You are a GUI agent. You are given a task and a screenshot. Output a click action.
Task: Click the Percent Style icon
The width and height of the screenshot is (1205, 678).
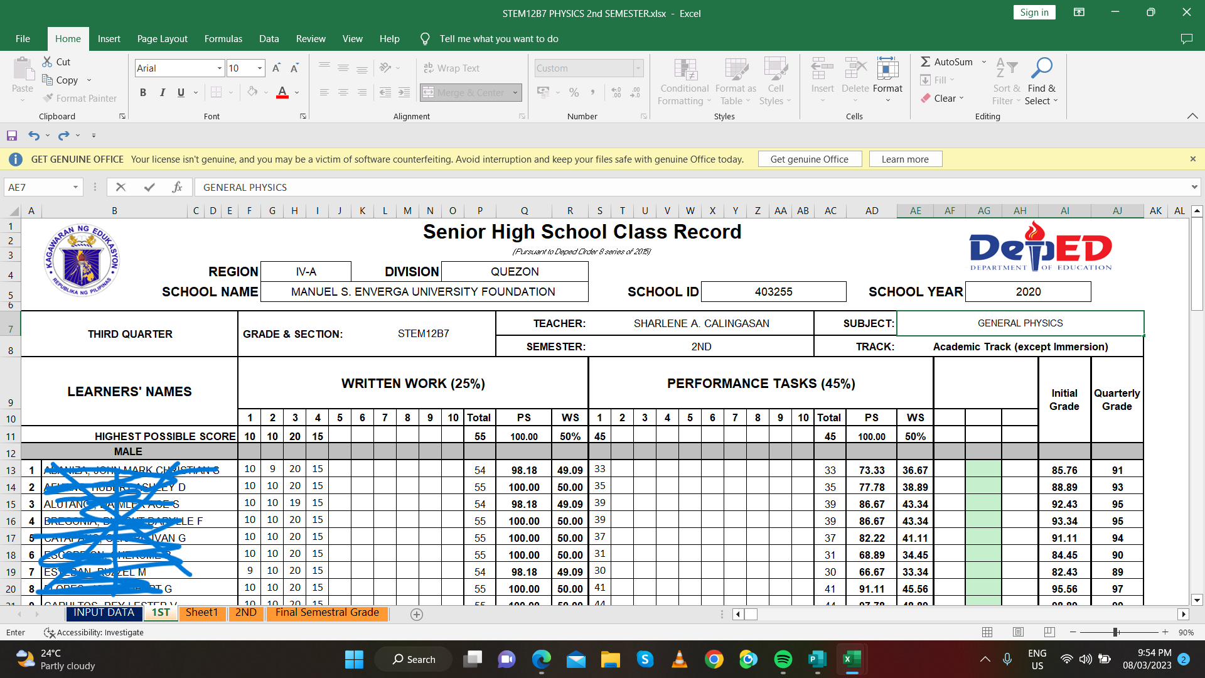[x=574, y=92]
